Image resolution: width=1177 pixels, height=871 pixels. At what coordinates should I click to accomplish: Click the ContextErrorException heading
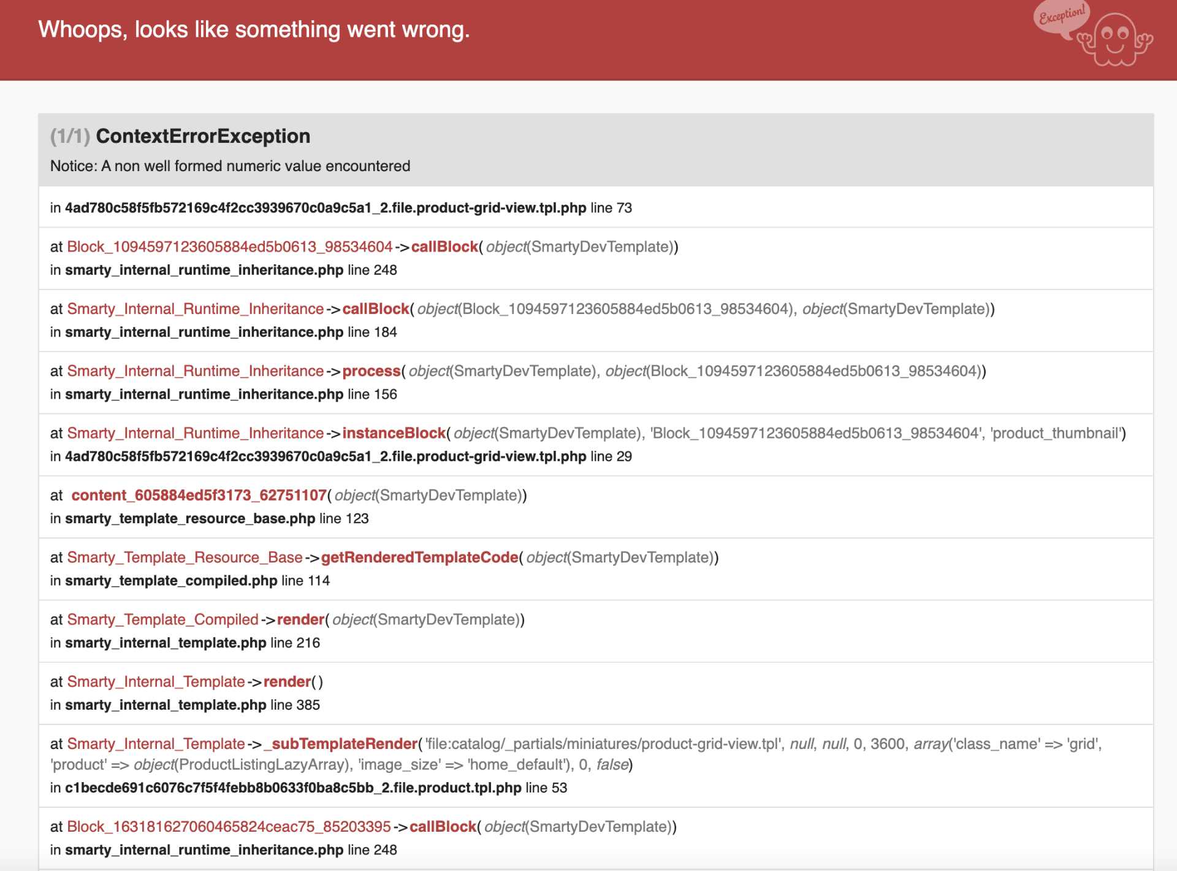tap(202, 136)
